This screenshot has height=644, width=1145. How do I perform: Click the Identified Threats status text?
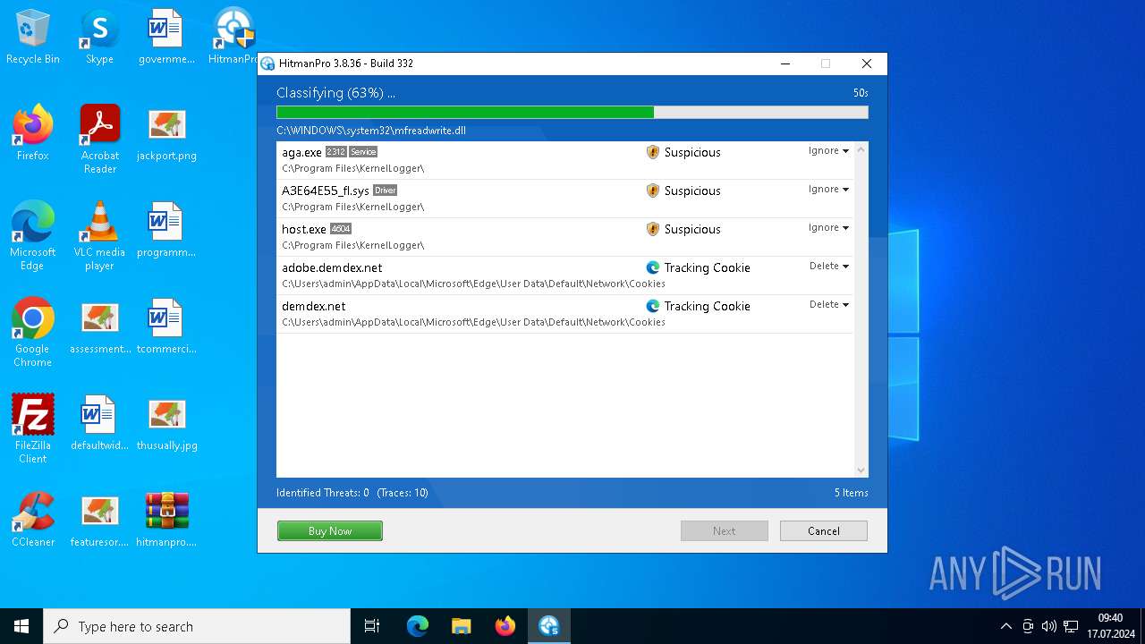[x=323, y=493]
